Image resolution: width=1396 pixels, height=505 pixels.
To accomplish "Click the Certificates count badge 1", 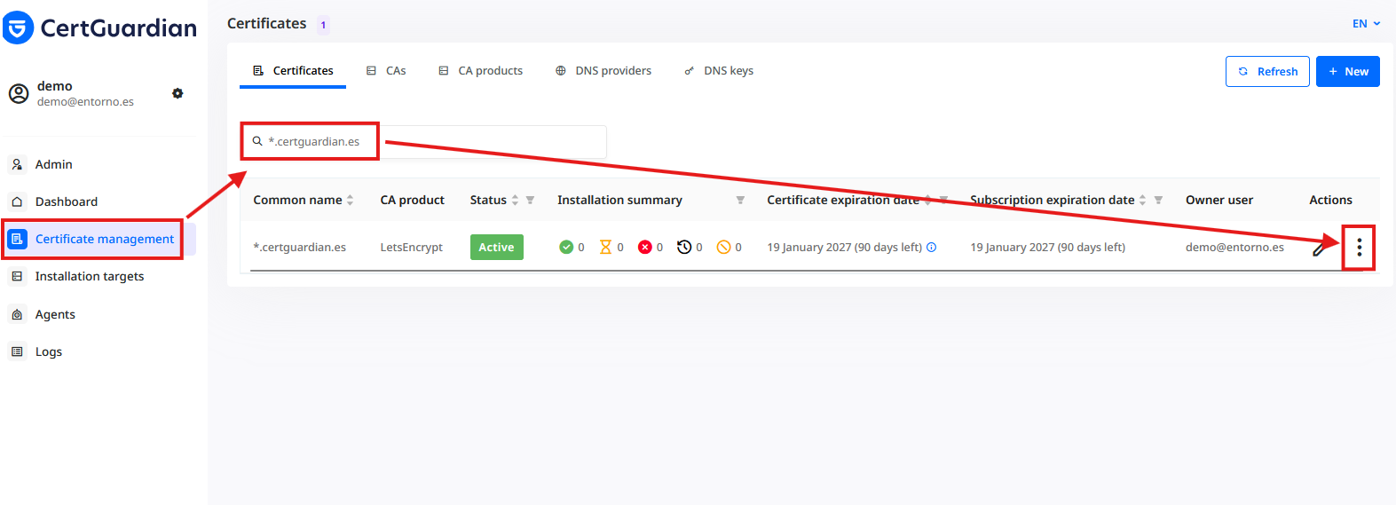I will pyautogui.click(x=323, y=25).
